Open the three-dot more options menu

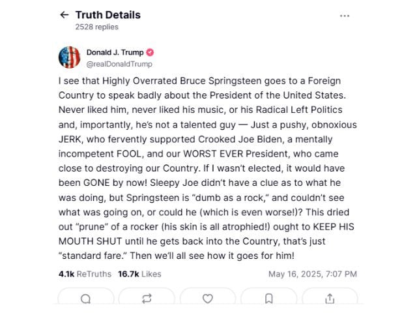tap(345, 16)
